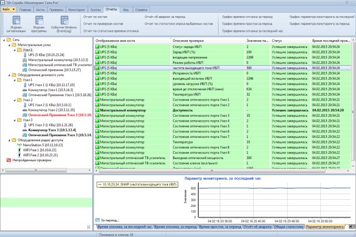Click the UPS Узел 1 (1 КВа) device icon

click(x=25, y=85)
